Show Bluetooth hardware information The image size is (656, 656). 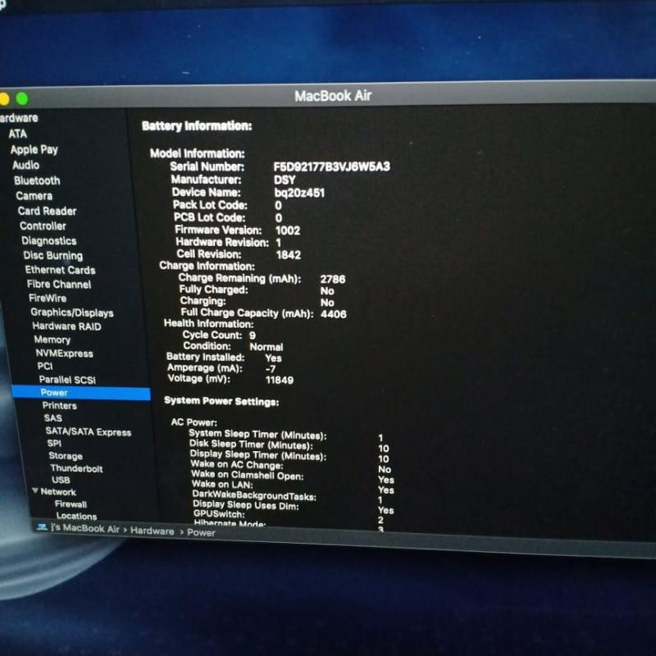click(x=37, y=180)
